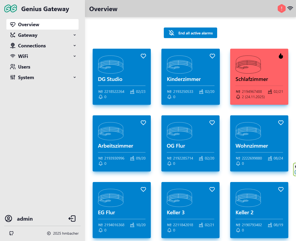Screen dimensions: 296x241
Task: Click the heart icon on Arbeitszimmer card
Action: [143, 123]
